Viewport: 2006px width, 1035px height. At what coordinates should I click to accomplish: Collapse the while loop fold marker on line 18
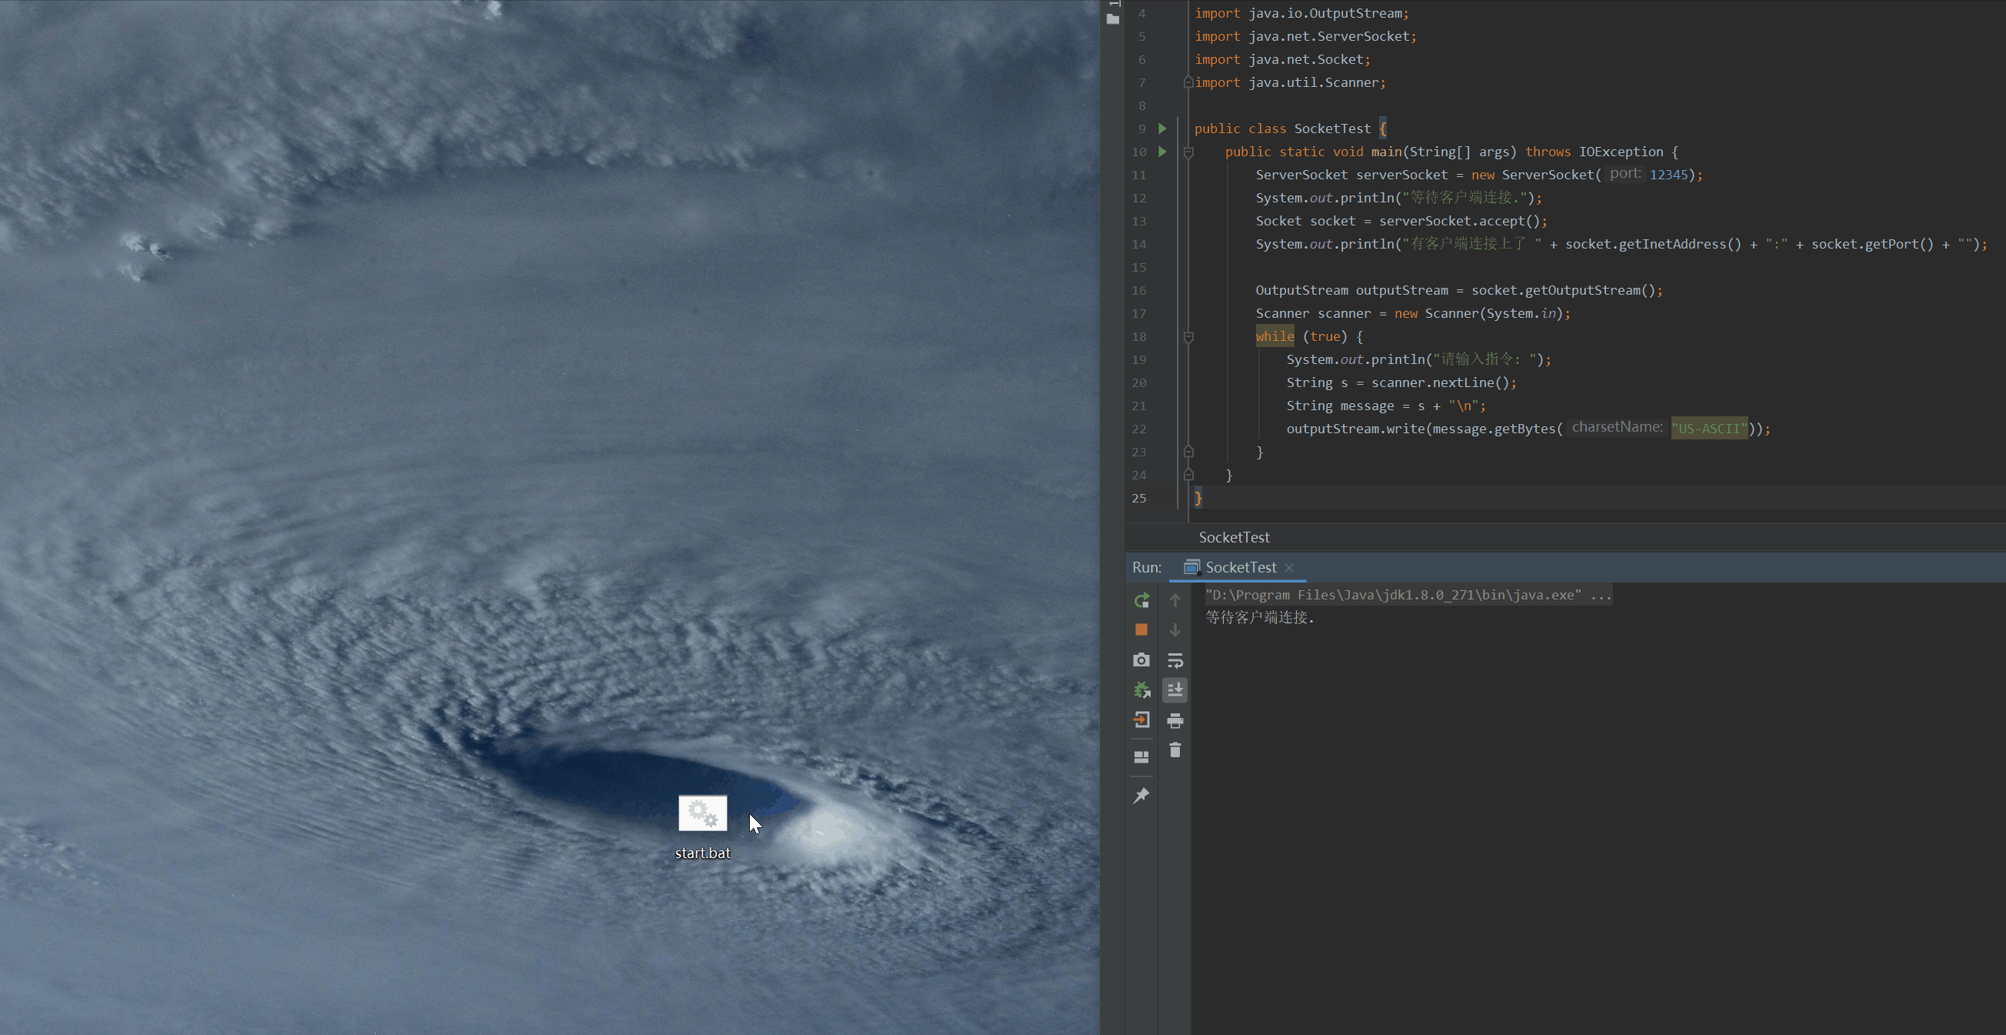[x=1188, y=338]
